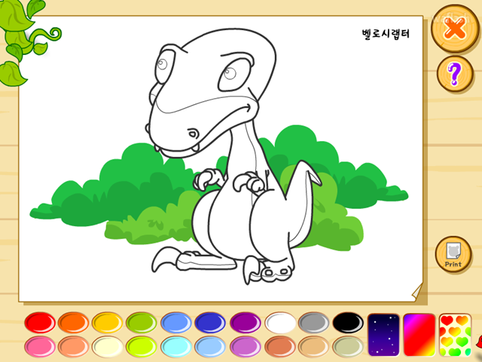Select the orange paint color
The height and width of the screenshot is (362, 482).
pyautogui.click(x=73, y=323)
